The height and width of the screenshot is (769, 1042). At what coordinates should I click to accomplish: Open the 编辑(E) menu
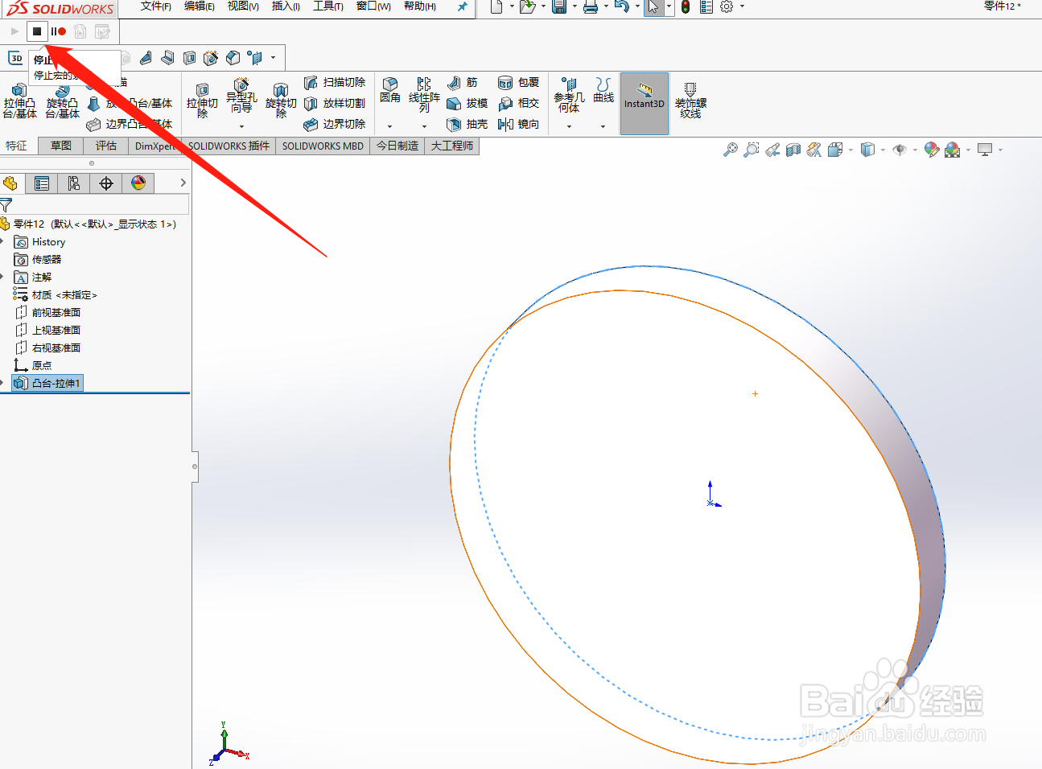(200, 6)
